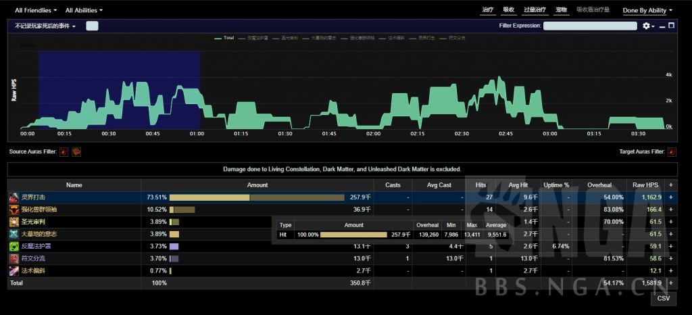Image resolution: width=692 pixels, height=315 pixels.
Task: Click the 大墓地的意志 ability icon
Action: point(14,234)
